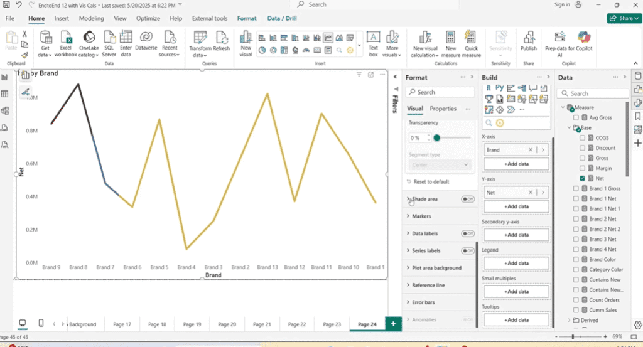Open Dataverse connector
Viewport: 643px width, 347px height.
(x=146, y=41)
